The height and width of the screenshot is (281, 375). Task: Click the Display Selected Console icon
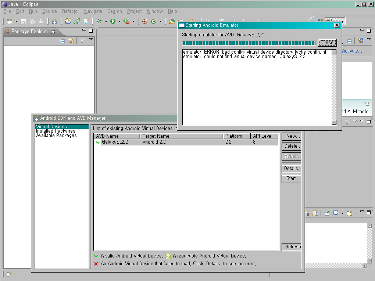(x=336, y=213)
